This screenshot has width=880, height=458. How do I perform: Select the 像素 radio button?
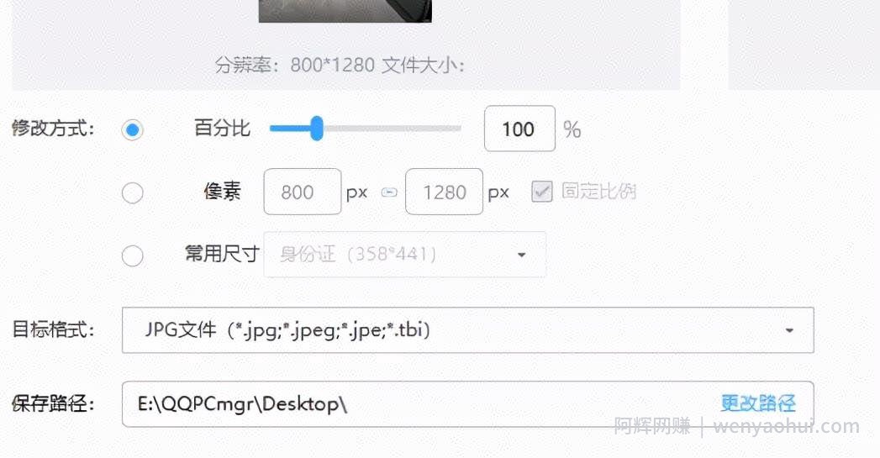[133, 193]
